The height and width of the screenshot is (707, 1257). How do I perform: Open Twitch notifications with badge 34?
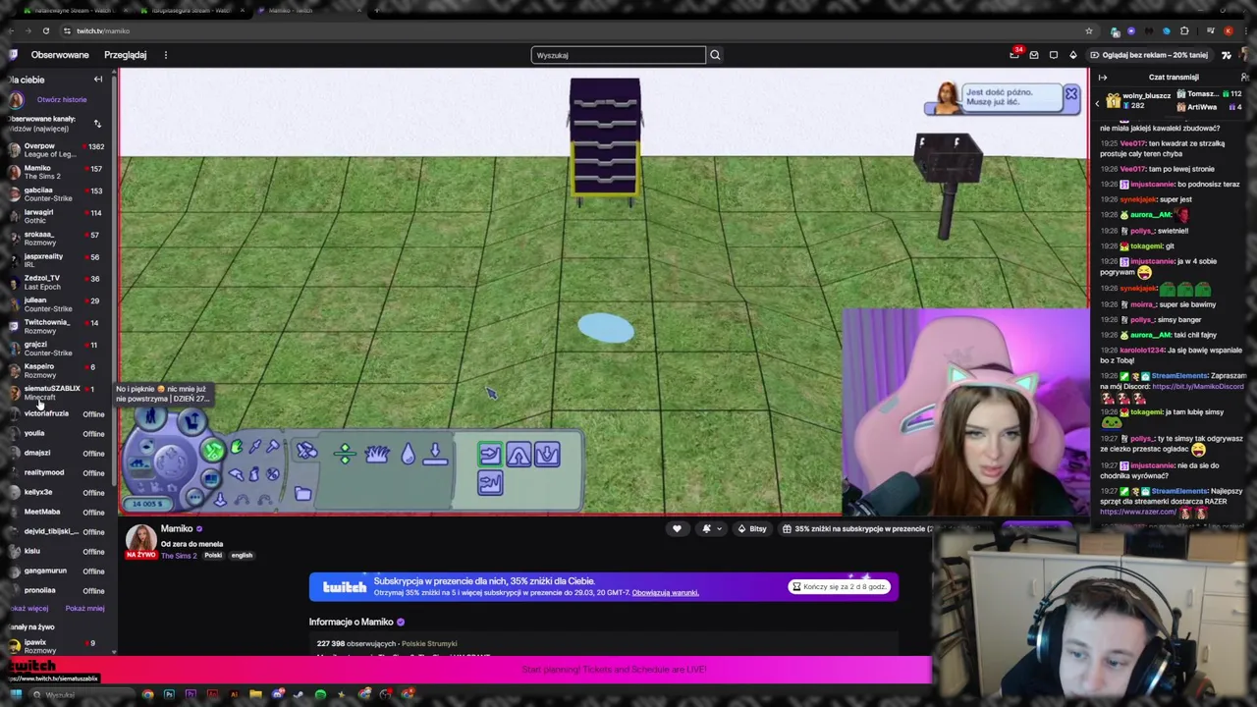coord(1014,55)
